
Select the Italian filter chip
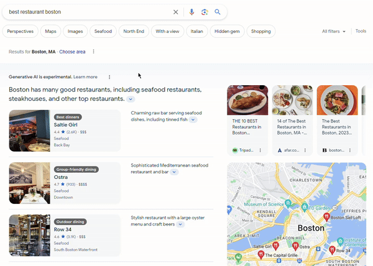(196, 31)
